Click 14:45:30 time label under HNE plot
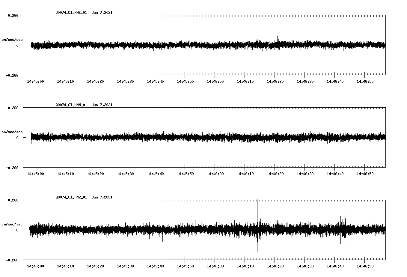Viewport: 407px width, 277px height. tap(125, 82)
